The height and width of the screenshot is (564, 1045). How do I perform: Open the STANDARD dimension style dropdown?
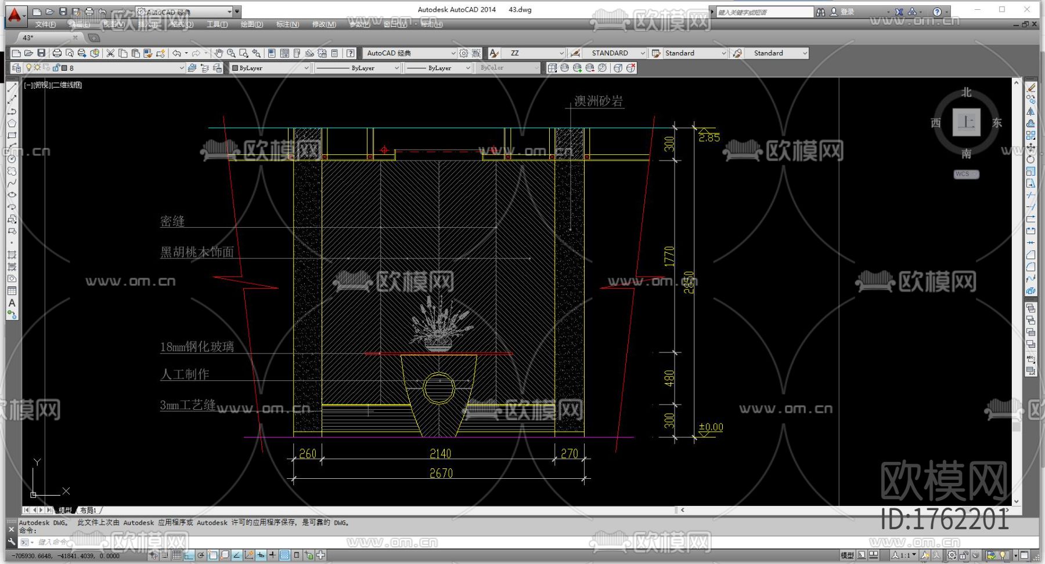coord(642,53)
